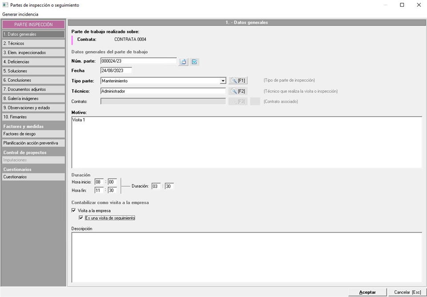Screen dimensions: 427x297
Task: Click the application icon in title bar
Action: tap(5, 5)
